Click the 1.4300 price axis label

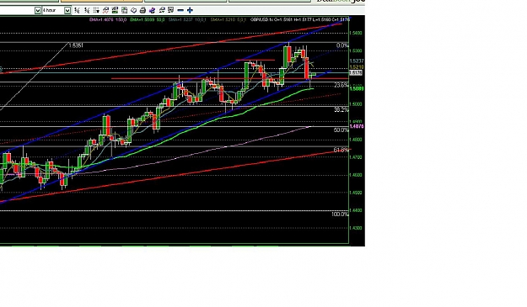click(x=356, y=228)
